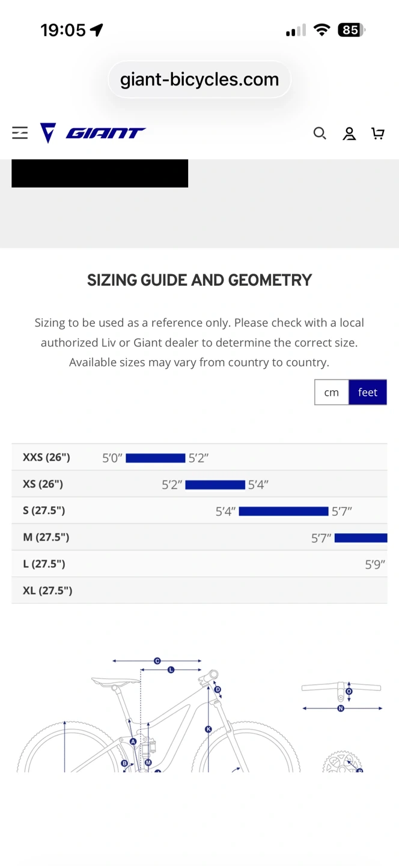
Task: View the shopping cart icon
Action: (378, 134)
